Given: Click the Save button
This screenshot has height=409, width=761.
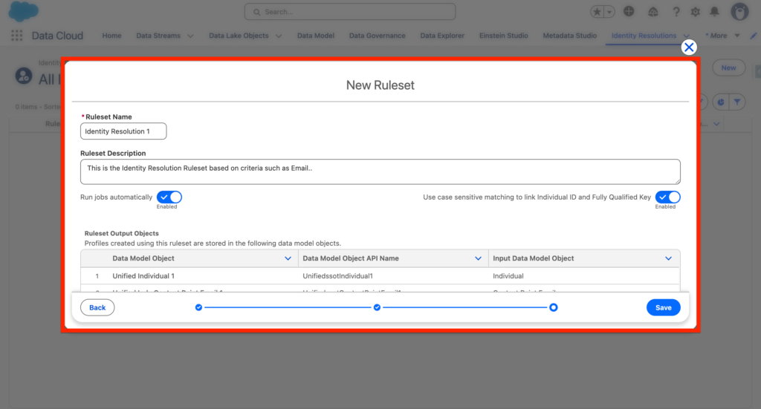Looking at the screenshot, I should 663,307.
